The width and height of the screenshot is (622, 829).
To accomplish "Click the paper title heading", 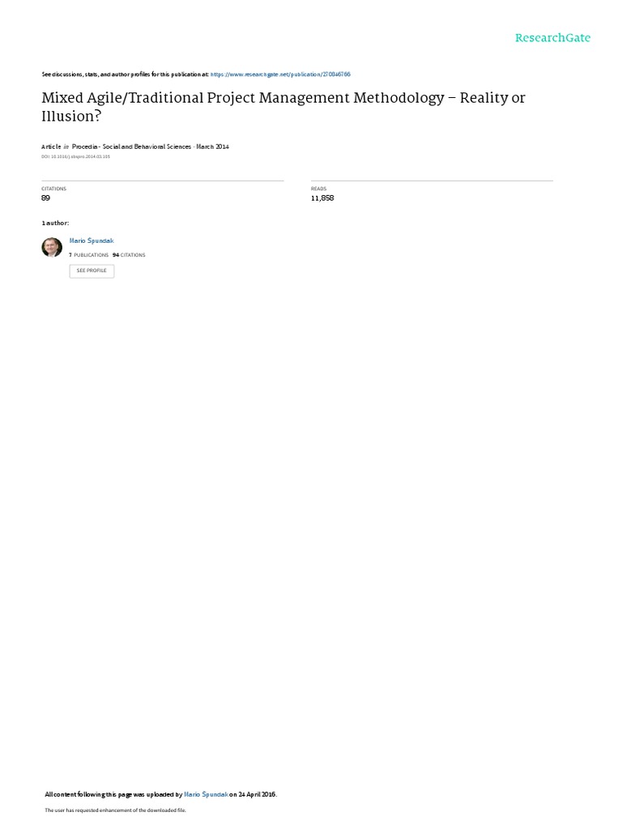I will pos(283,107).
